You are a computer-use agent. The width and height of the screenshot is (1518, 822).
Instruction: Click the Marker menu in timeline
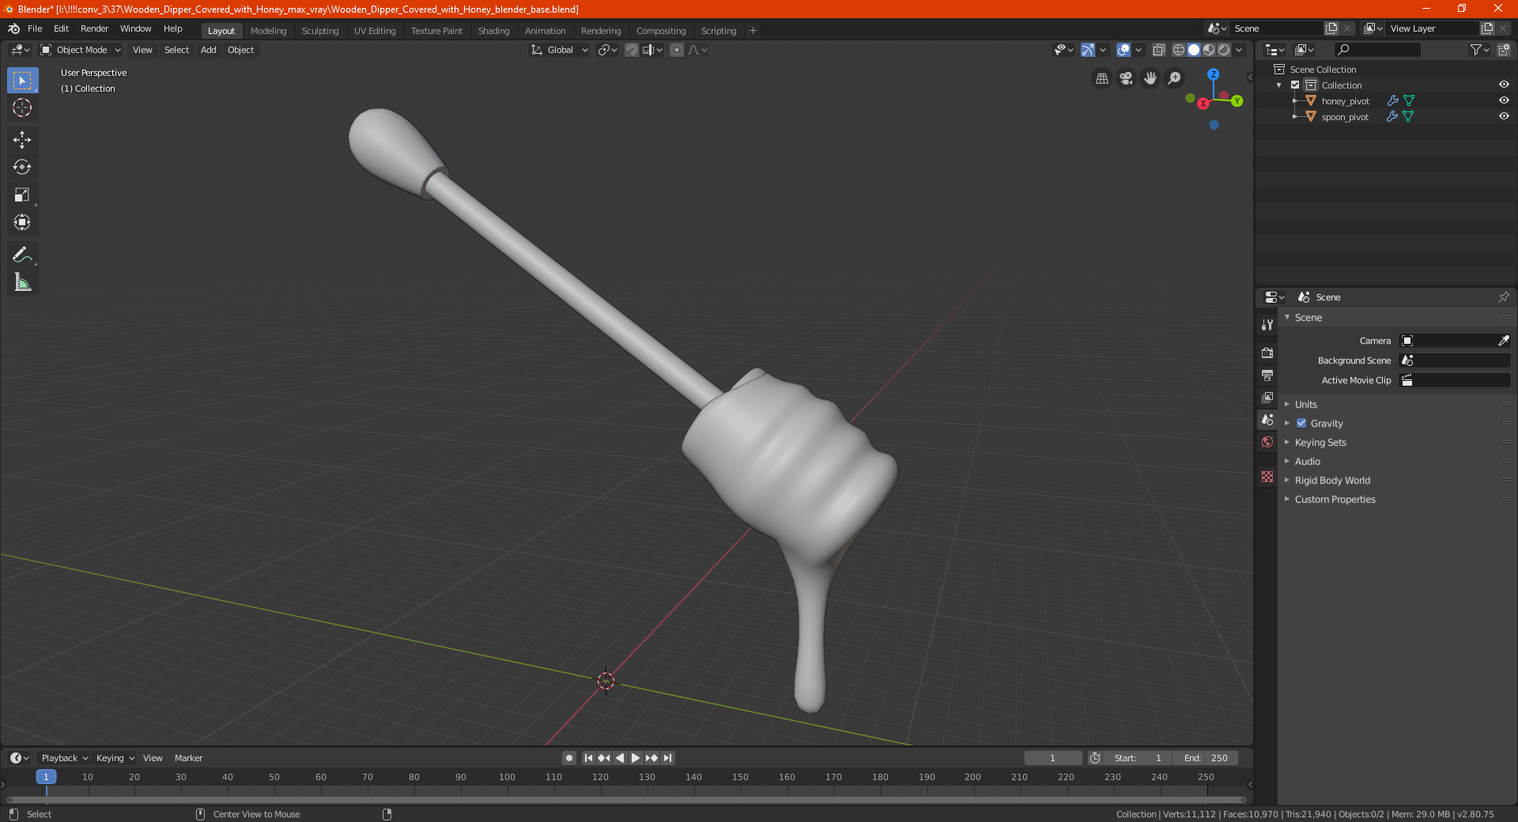coord(188,758)
